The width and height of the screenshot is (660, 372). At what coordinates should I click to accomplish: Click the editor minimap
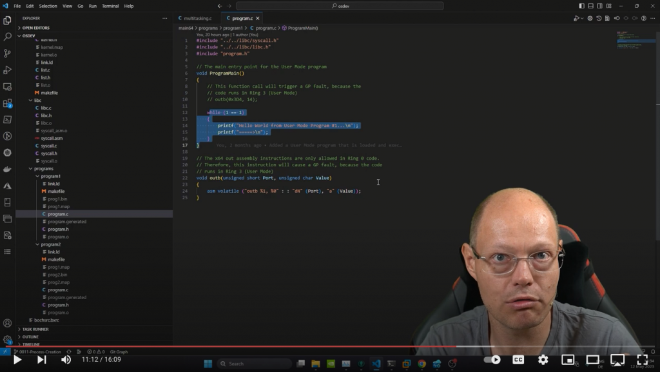pyautogui.click(x=636, y=40)
